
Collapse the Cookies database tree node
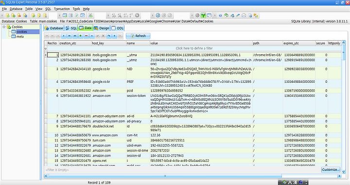tap(4, 27)
